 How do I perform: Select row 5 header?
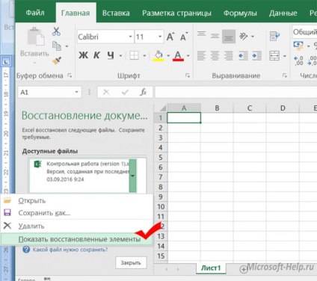click(161, 158)
